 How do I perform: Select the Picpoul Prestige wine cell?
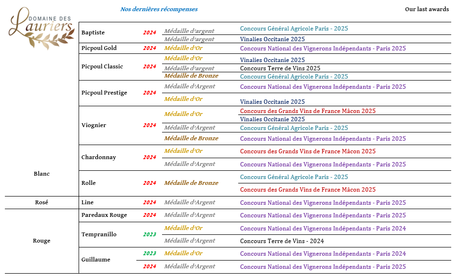[x=104, y=93]
